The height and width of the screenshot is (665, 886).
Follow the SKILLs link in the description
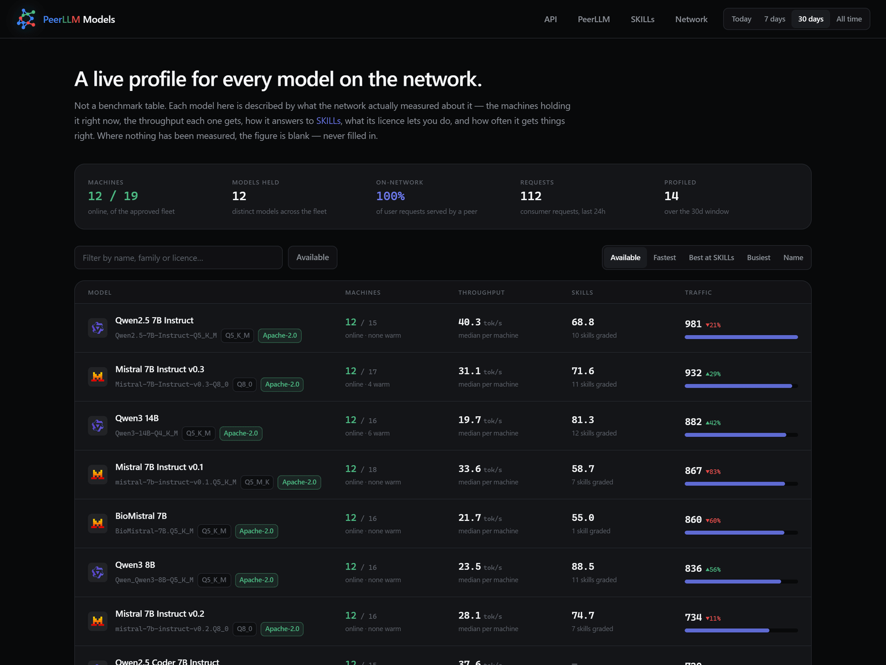tap(328, 121)
